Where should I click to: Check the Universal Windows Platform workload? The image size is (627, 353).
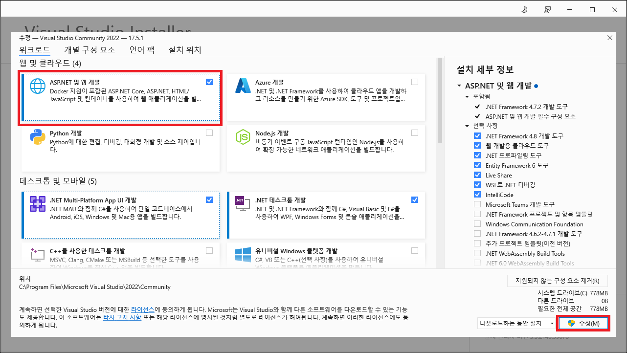point(415,250)
